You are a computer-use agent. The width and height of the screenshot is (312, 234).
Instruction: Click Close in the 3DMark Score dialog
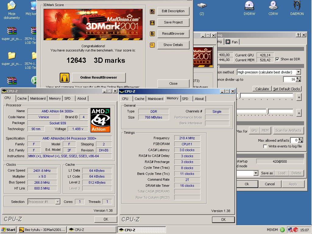click(x=173, y=83)
